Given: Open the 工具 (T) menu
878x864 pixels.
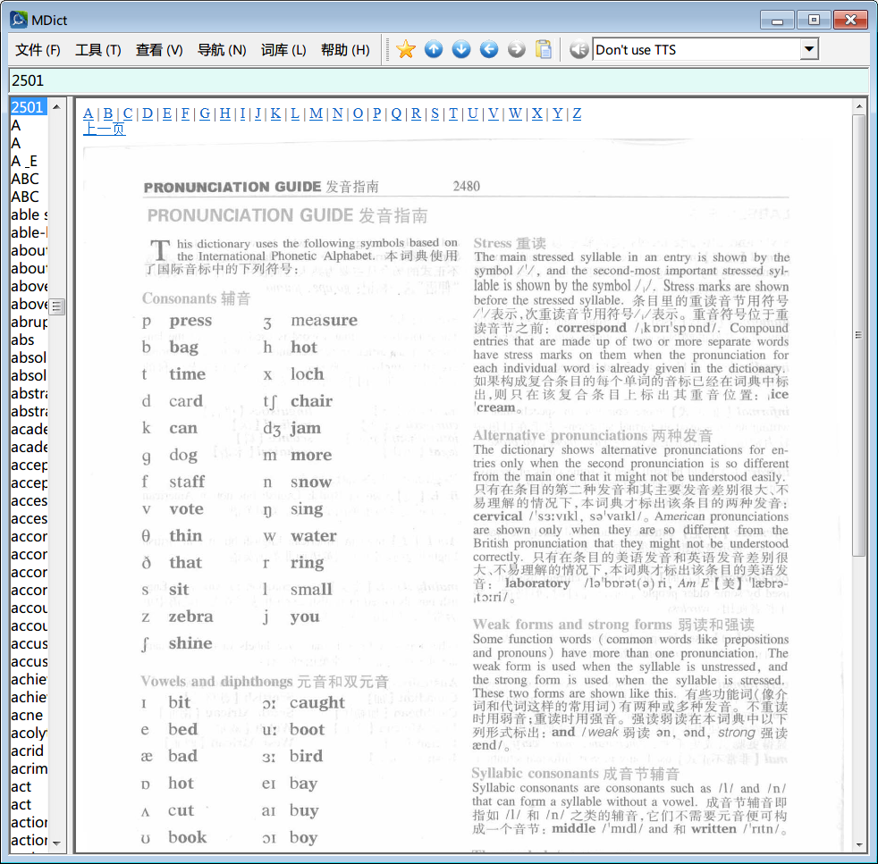Looking at the screenshot, I should [98, 50].
